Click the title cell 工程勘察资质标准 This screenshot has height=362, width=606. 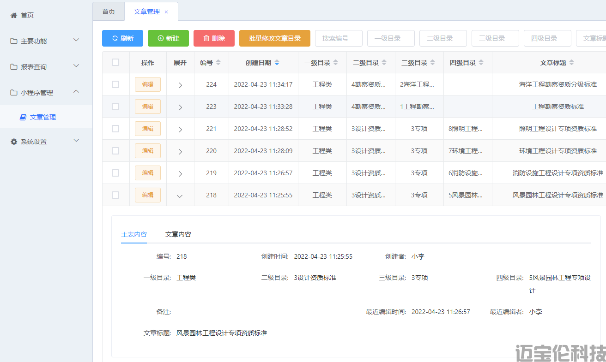point(558,107)
